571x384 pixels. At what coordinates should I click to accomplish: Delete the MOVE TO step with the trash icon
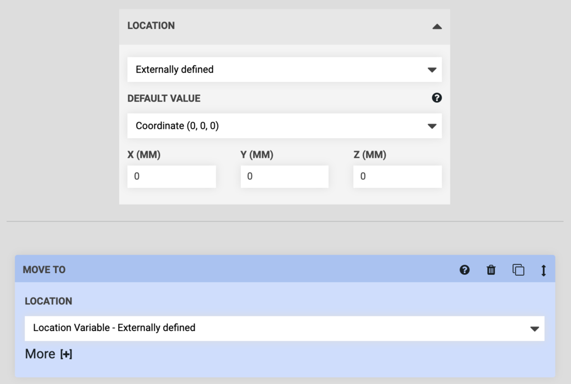pos(491,270)
